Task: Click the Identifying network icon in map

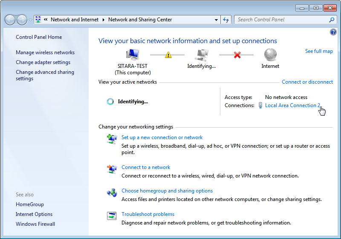Action: click(x=202, y=55)
